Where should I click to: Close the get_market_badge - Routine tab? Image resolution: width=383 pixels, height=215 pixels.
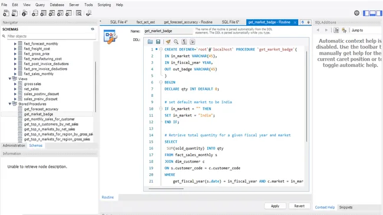[295, 22]
